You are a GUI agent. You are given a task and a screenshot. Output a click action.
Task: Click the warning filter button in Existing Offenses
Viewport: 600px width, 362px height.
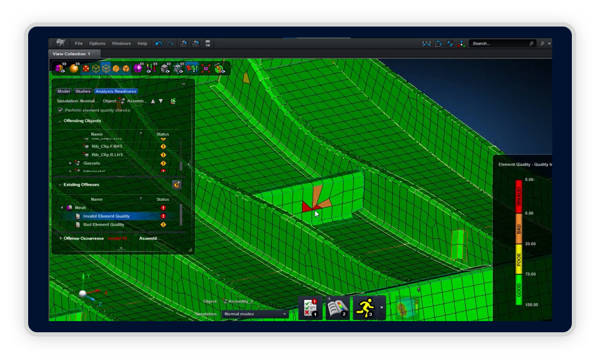176,185
